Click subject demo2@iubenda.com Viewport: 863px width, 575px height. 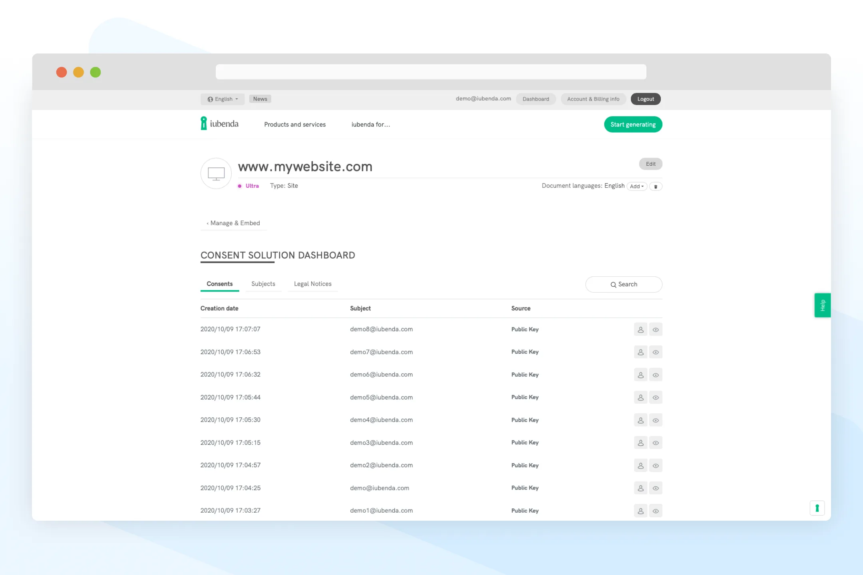pos(382,466)
